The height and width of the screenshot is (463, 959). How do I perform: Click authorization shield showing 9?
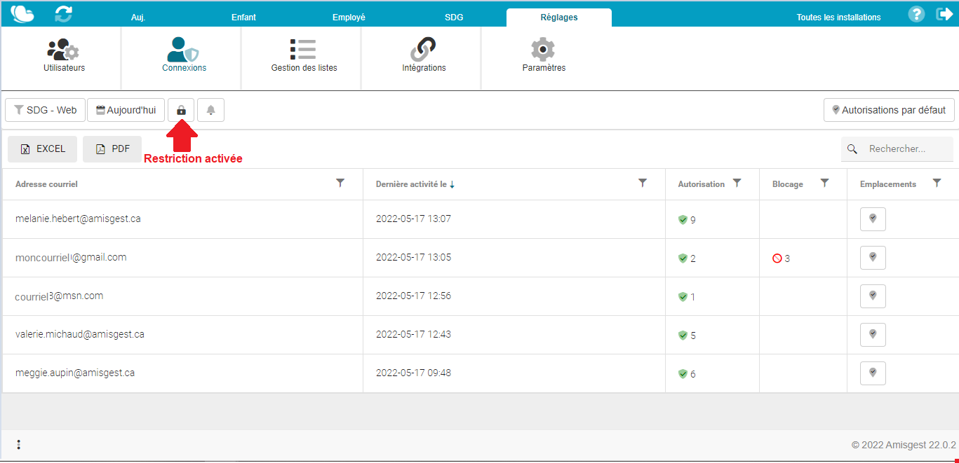(x=683, y=220)
